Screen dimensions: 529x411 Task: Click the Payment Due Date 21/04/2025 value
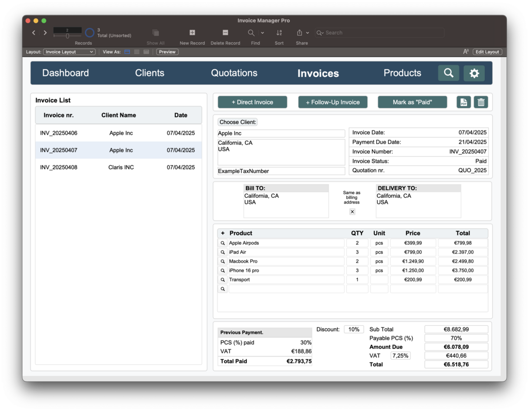472,142
